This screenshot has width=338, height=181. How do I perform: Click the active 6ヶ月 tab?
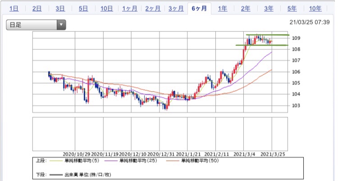tap(199, 9)
